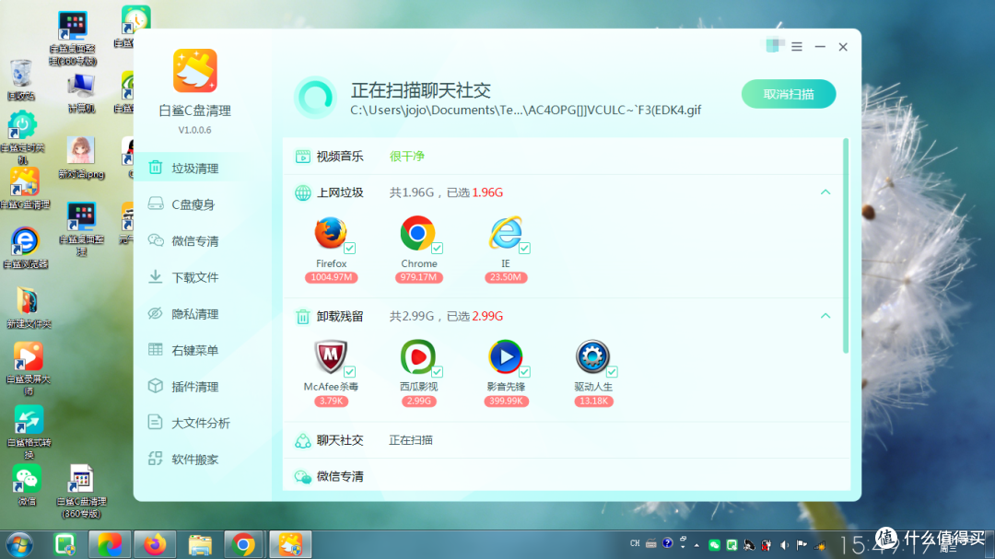The image size is (995, 559).
Task: Click the 视频音乐 category icon
Action: point(303,156)
